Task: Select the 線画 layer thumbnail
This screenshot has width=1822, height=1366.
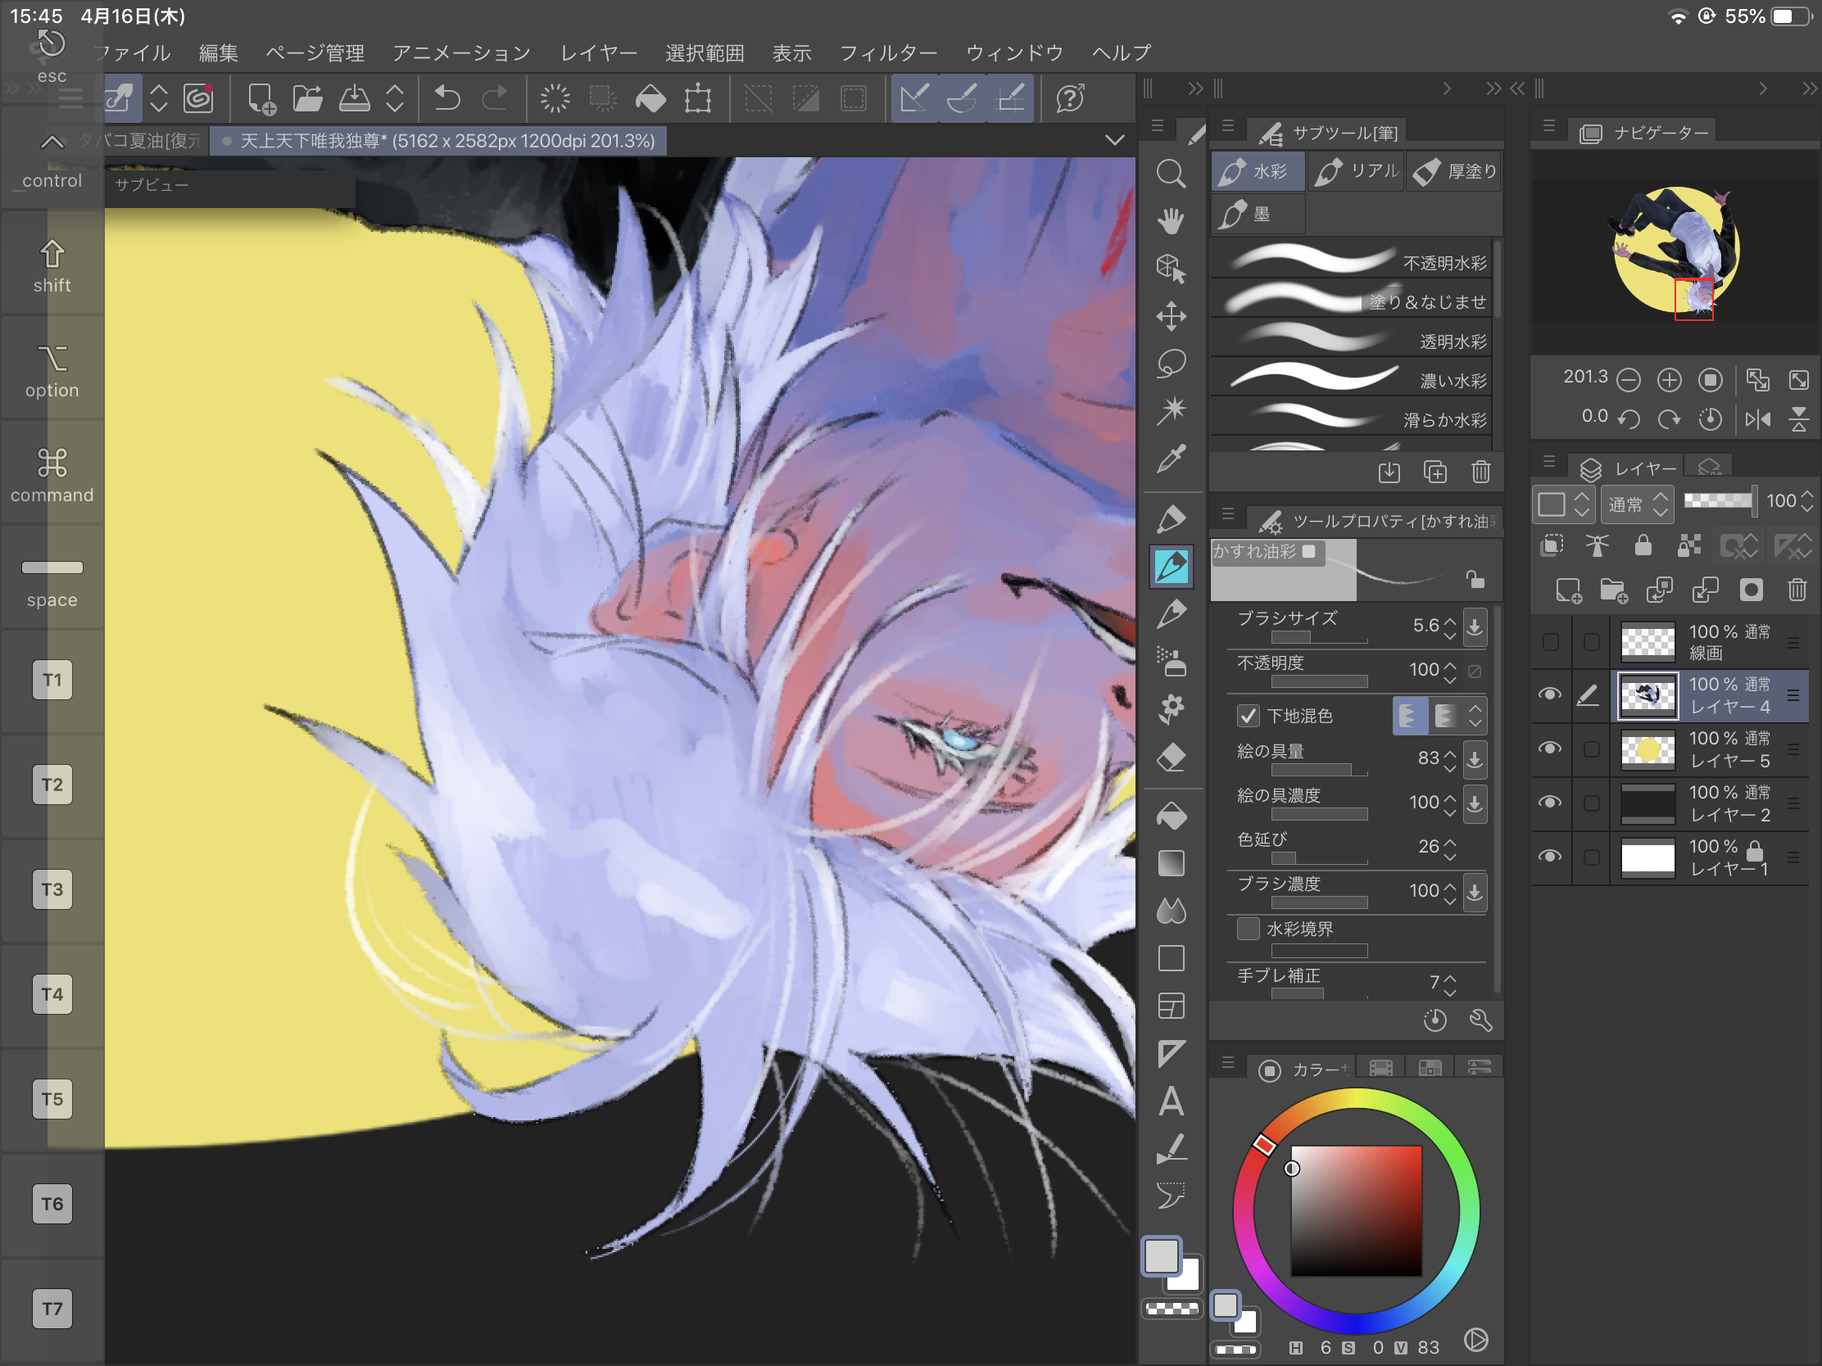Action: point(1647,641)
